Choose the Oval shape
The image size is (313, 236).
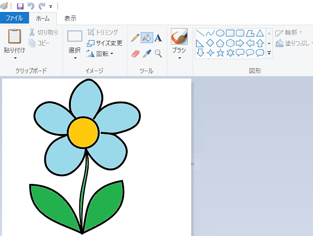(220, 33)
